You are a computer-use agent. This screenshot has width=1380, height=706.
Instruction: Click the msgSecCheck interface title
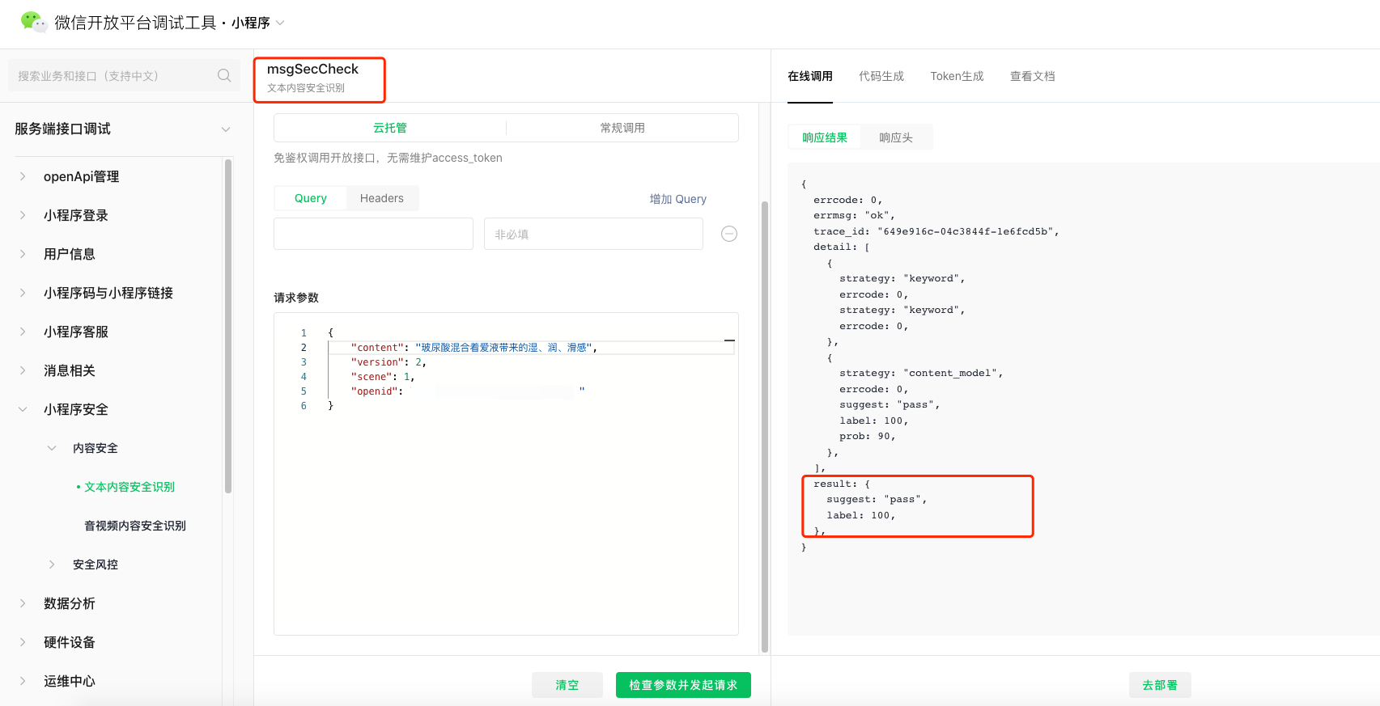(312, 70)
